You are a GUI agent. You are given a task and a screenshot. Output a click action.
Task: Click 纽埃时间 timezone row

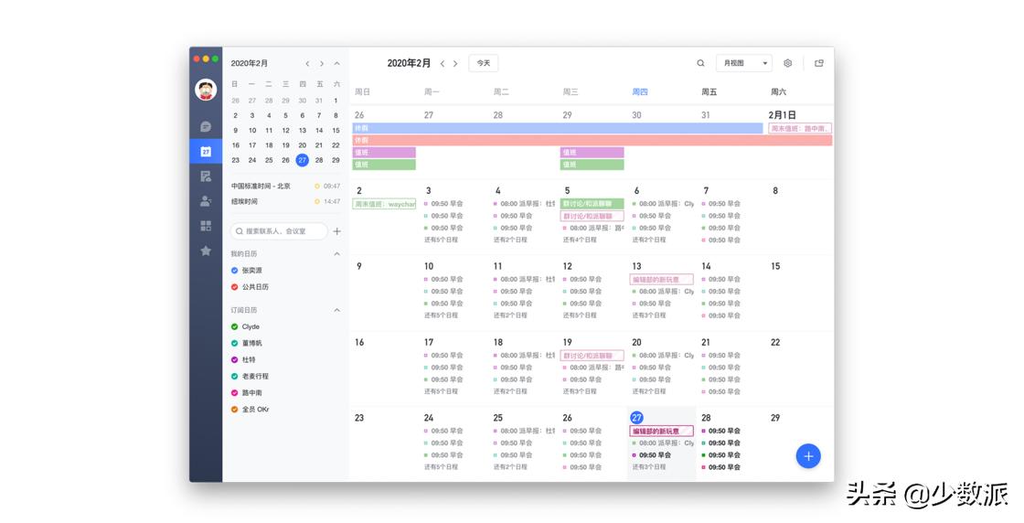(x=285, y=202)
